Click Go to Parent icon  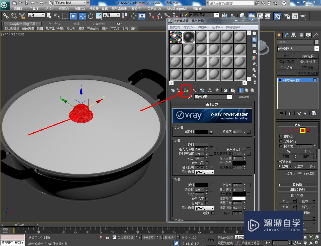[247, 90]
